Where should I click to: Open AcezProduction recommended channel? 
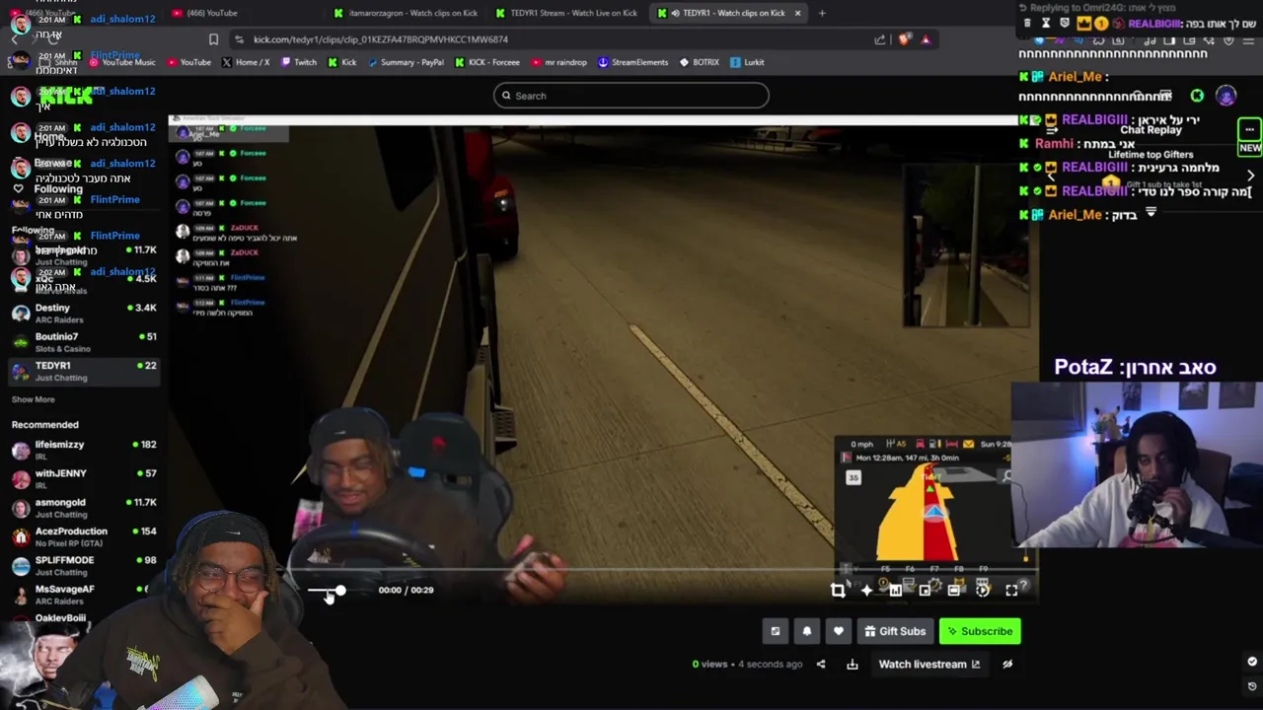[x=84, y=536]
